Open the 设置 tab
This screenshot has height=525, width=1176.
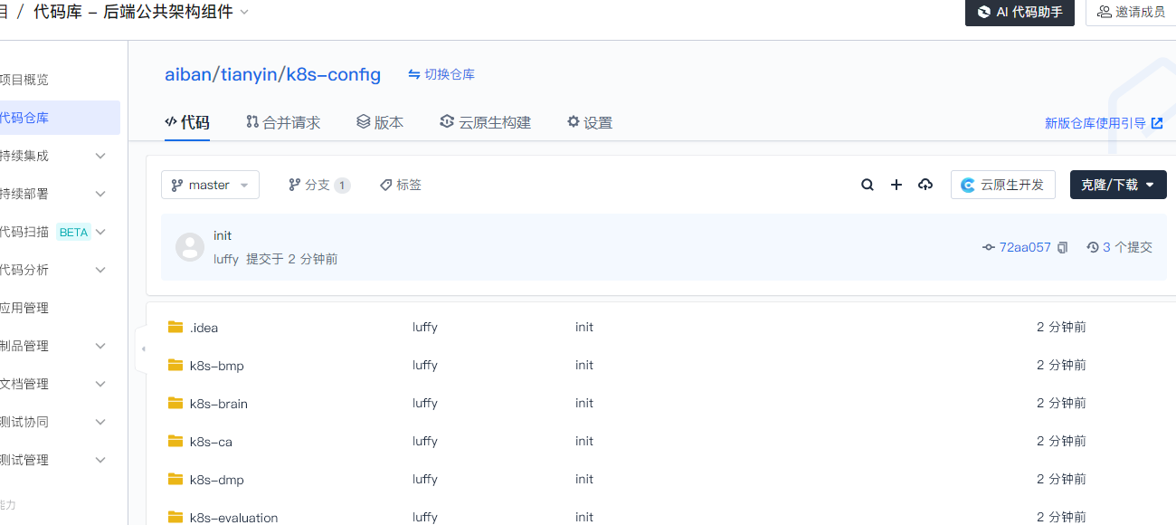590,122
